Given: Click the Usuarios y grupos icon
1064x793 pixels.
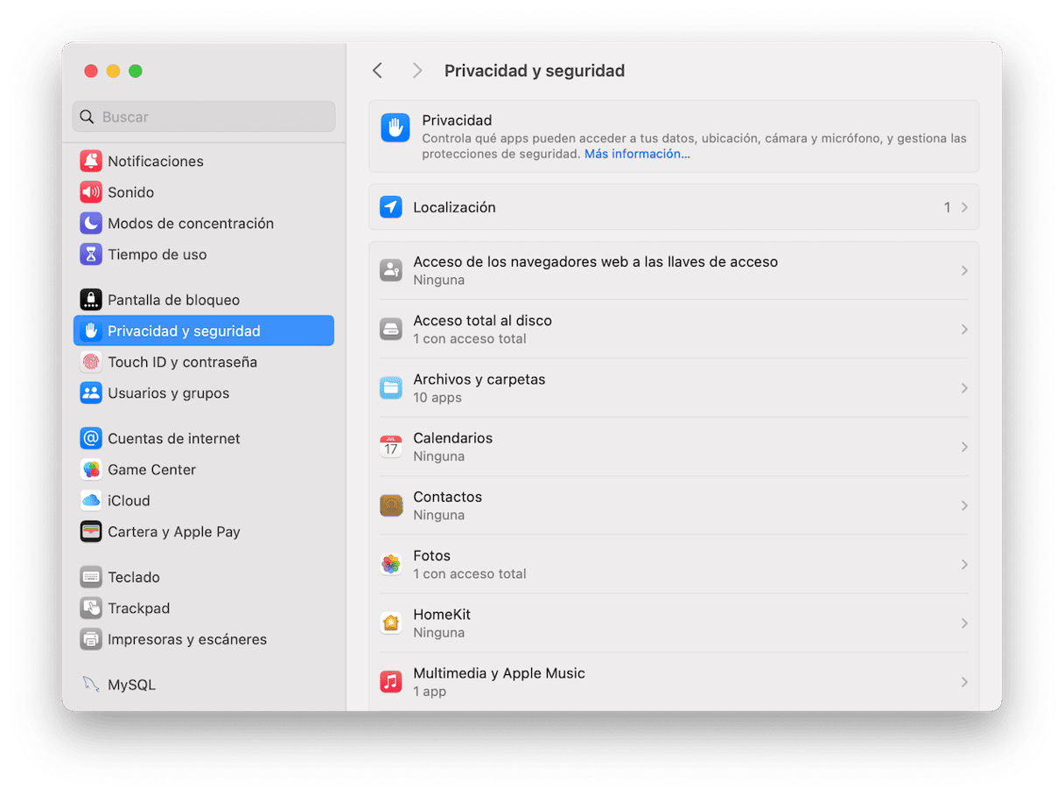Looking at the screenshot, I should [x=91, y=393].
